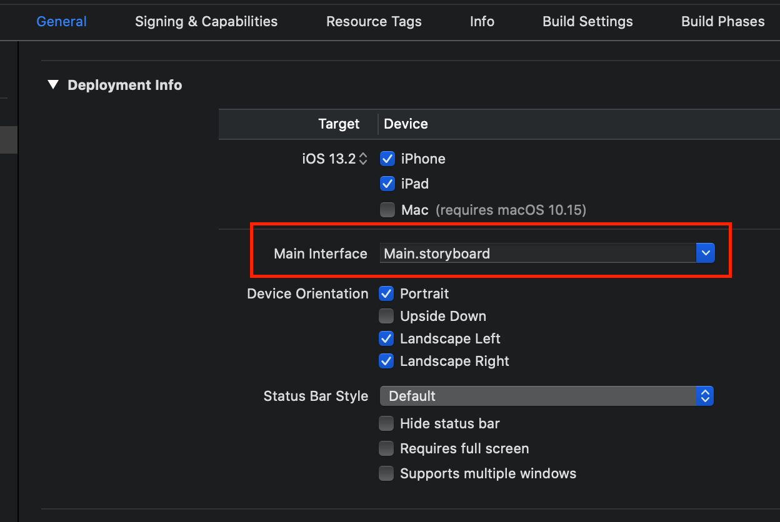Open the Signing & Capabilities tab
Viewport: 780px width, 522px height.
(x=206, y=21)
